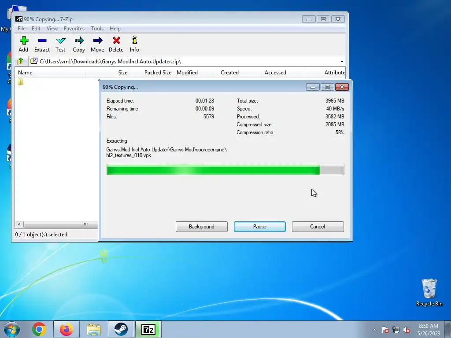Viewport: 451px width, 338px height.
Task: Open Windows Start orb
Action: click(11, 329)
